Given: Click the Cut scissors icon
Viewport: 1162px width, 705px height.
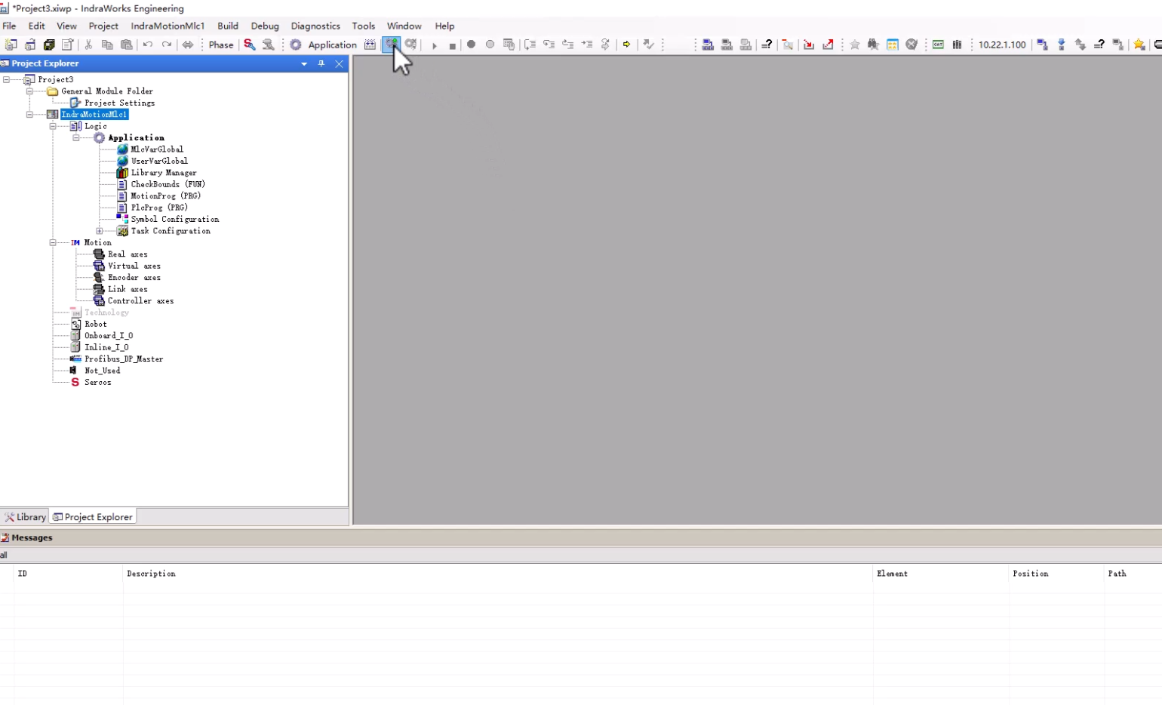Looking at the screenshot, I should 88,45.
